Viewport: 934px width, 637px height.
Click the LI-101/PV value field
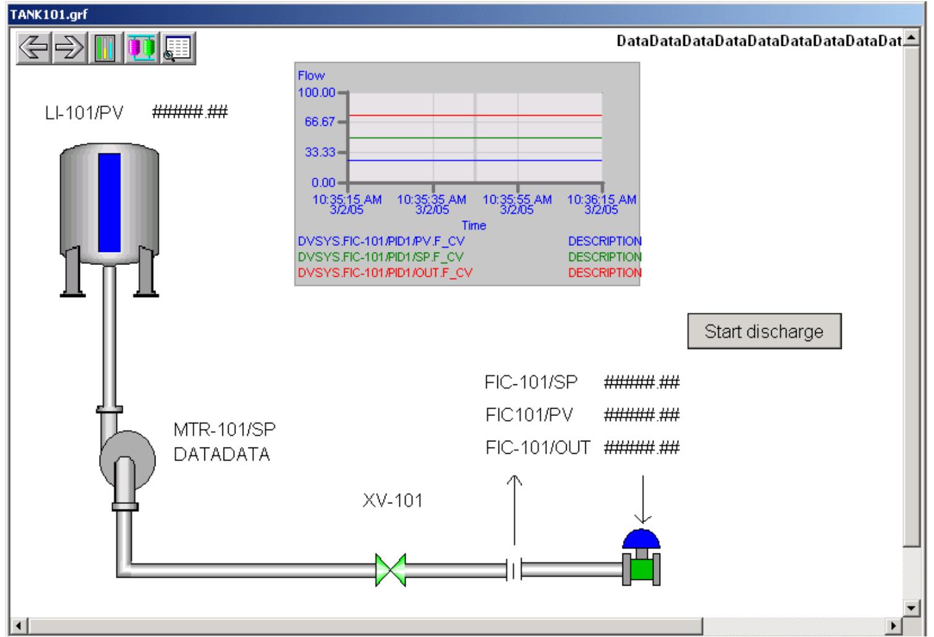(189, 113)
